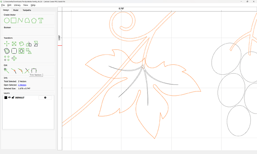Select the Text vector tool

(x=41, y=20)
